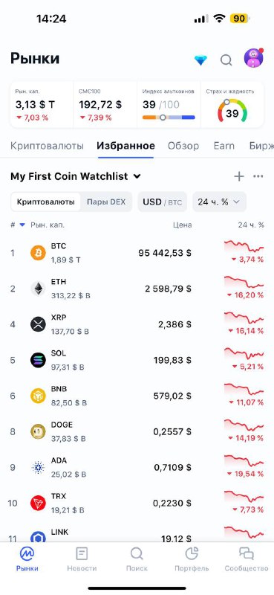This screenshot has height=595, width=274.
Task: Select the Криптовалюты segment toggle
Action: [x=45, y=202]
